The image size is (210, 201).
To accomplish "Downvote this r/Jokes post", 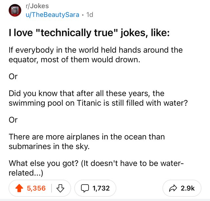I will (60, 188).
